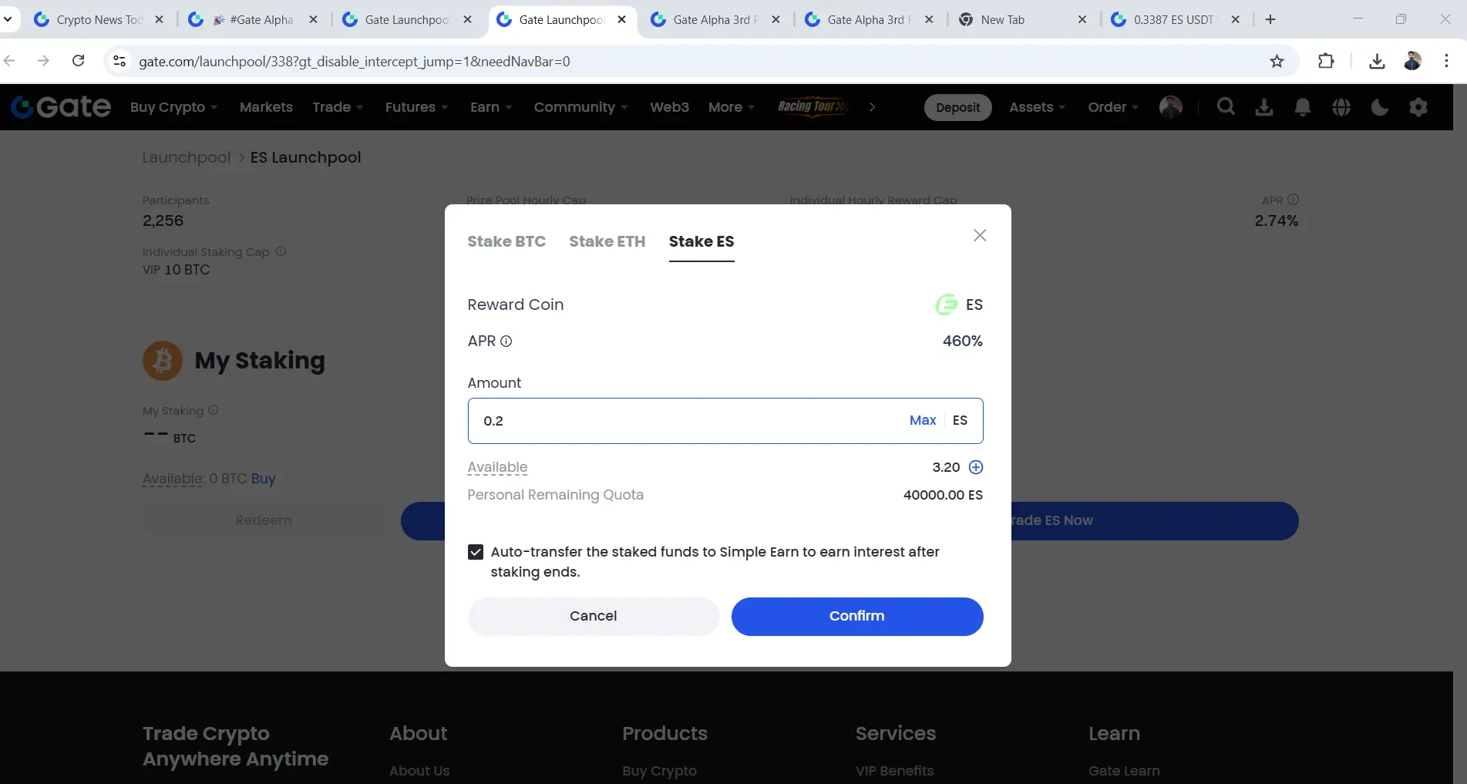Toggle Auto-transfer to Simple Earn checkbox

[476, 552]
